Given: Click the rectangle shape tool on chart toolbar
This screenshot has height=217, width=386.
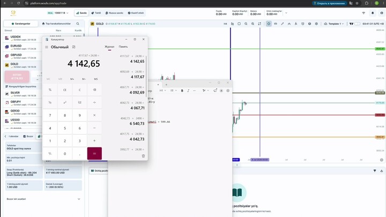Looking at the screenshot, I should (x=239, y=24).
